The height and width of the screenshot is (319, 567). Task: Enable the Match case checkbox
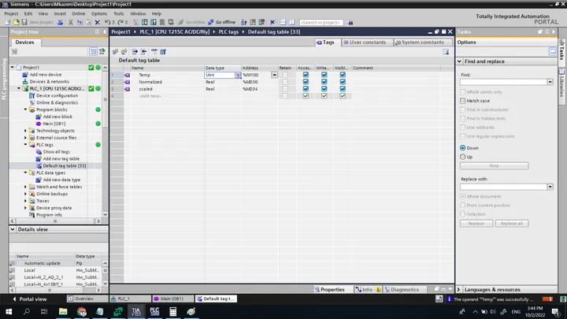click(x=462, y=101)
